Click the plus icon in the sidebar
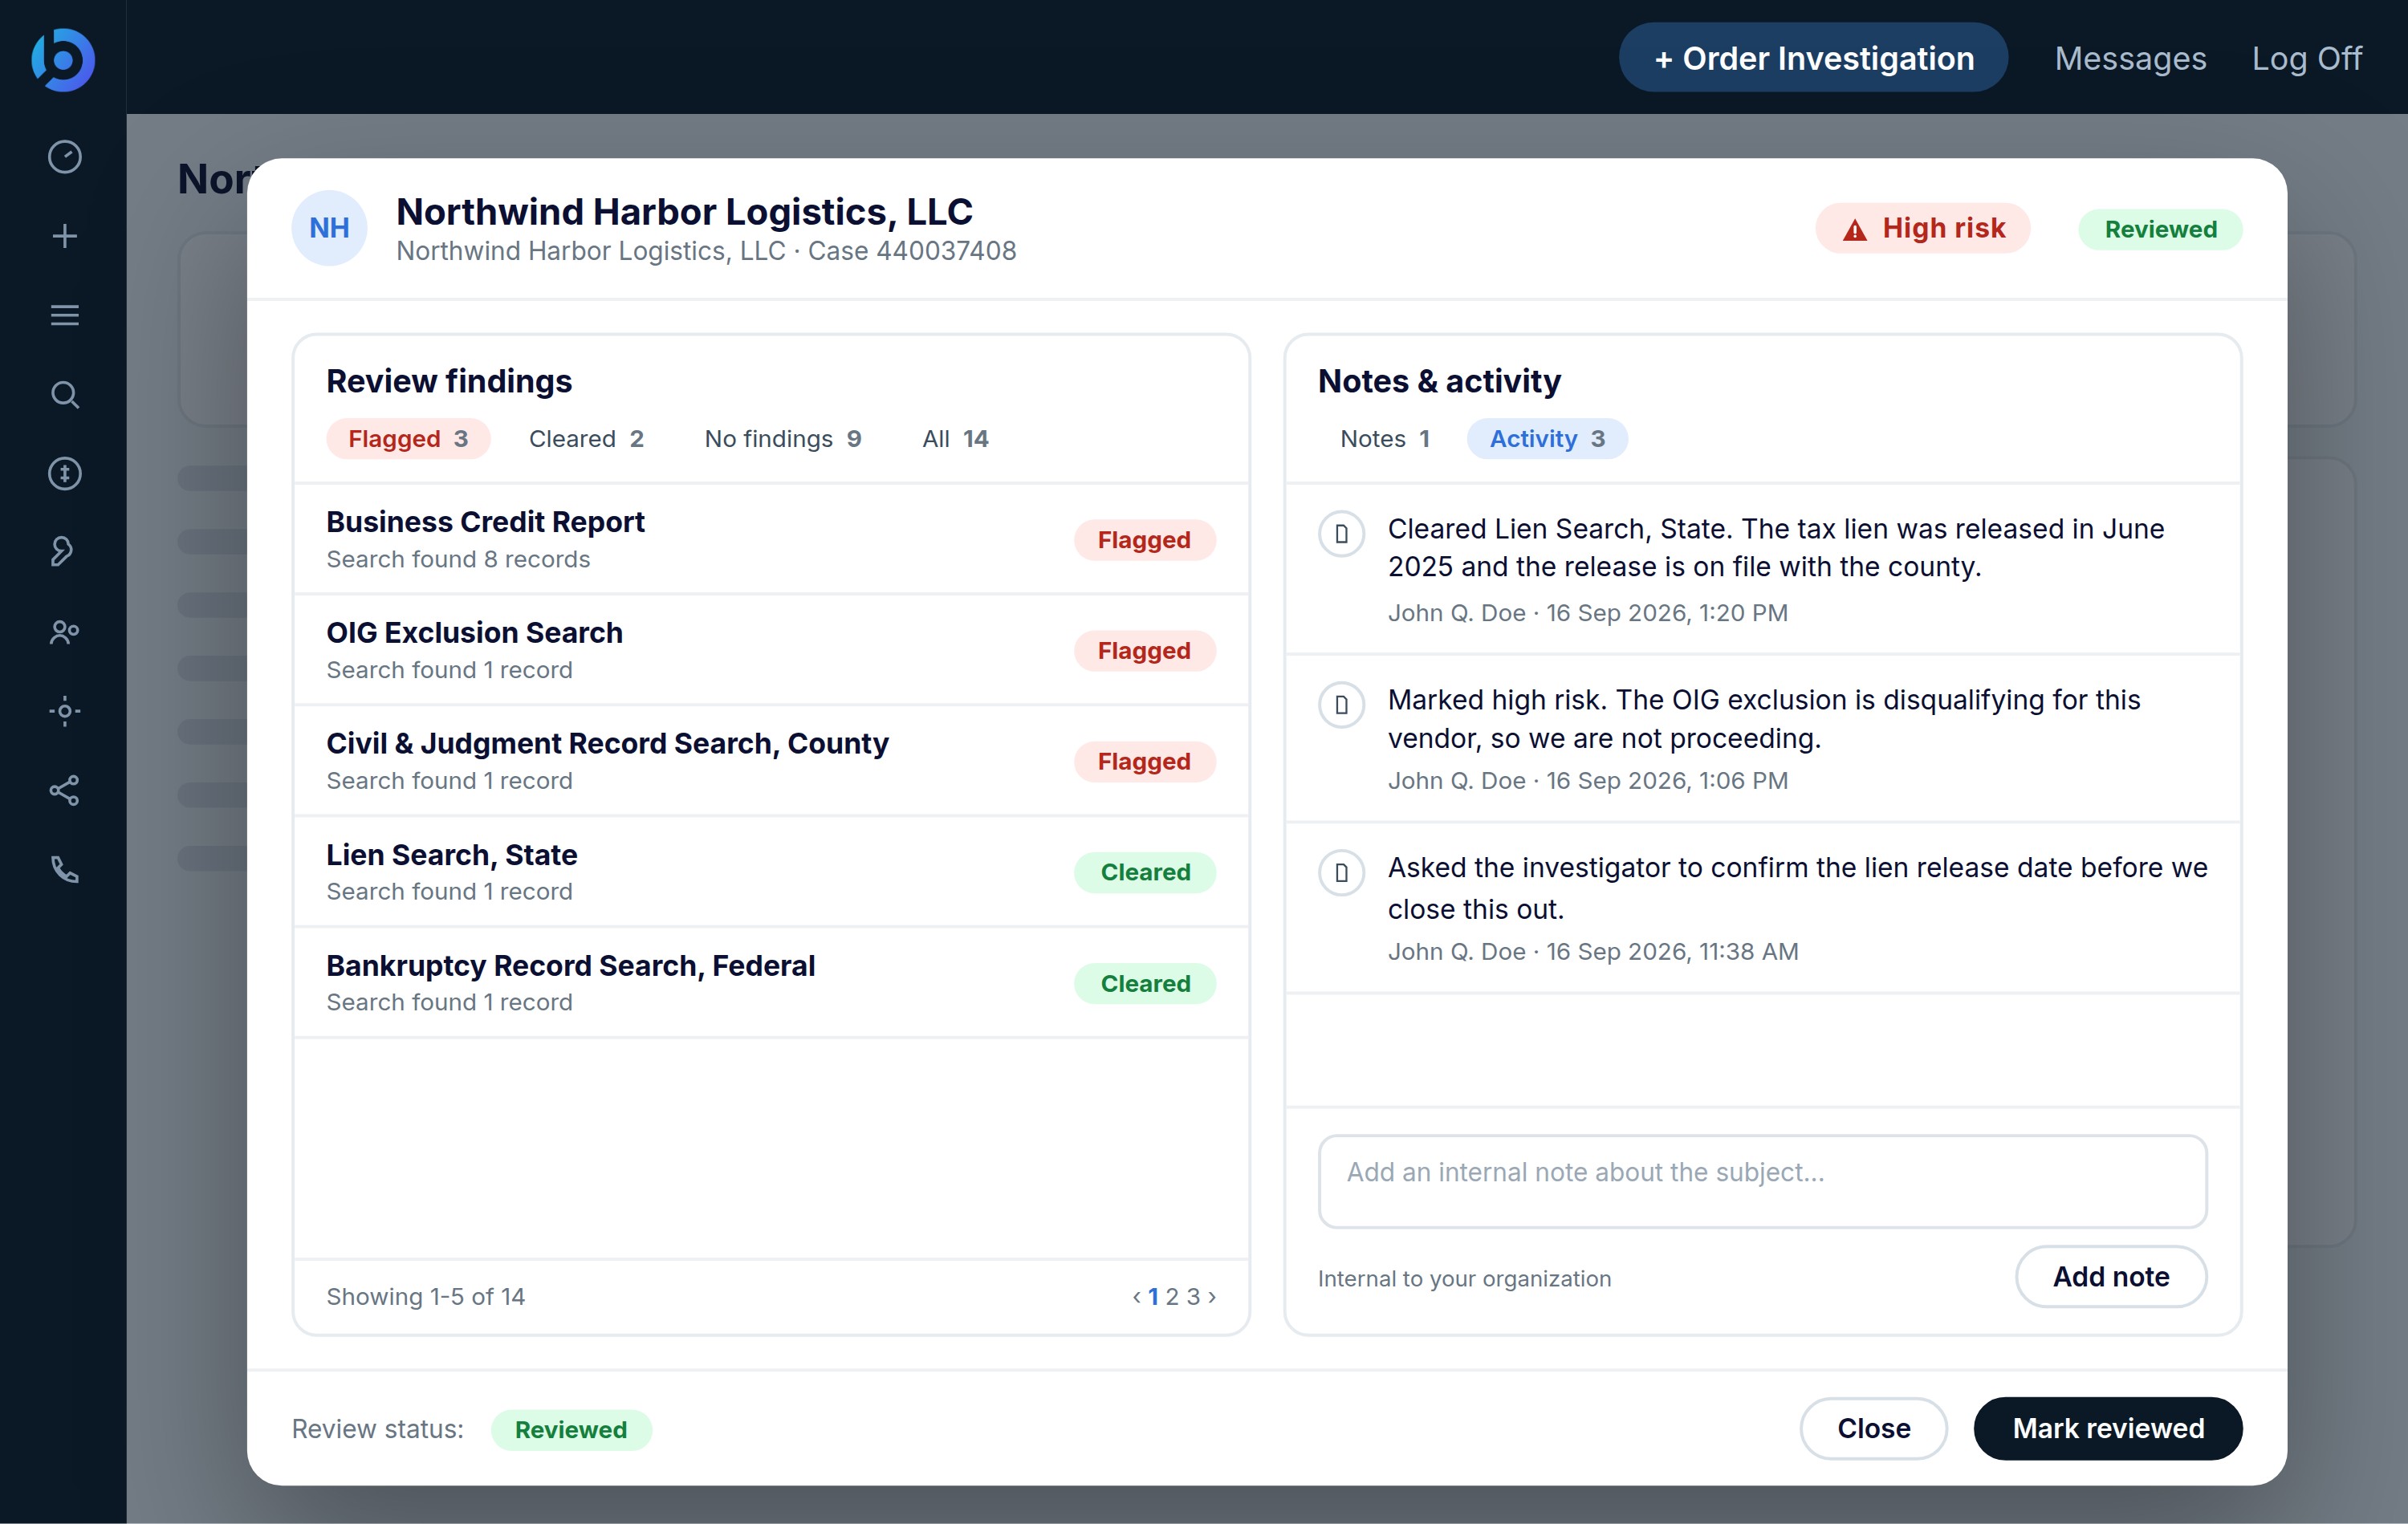Viewport: 2408px width, 1524px height. tap(65, 236)
